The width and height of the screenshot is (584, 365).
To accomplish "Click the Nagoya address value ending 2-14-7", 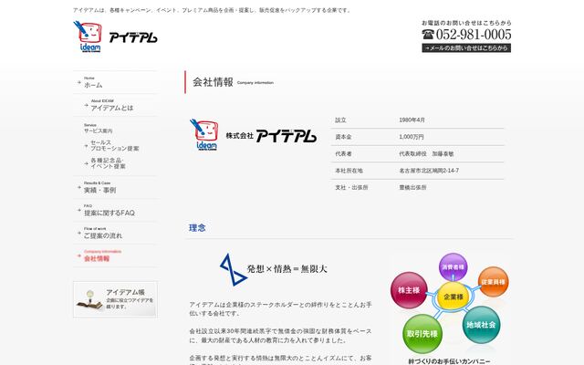I will pos(429,171).
